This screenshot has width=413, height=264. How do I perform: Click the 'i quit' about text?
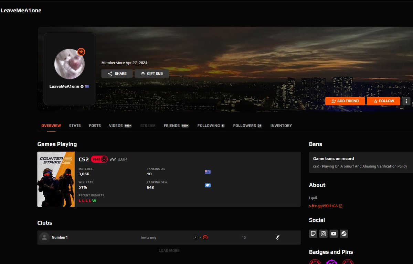314,198
